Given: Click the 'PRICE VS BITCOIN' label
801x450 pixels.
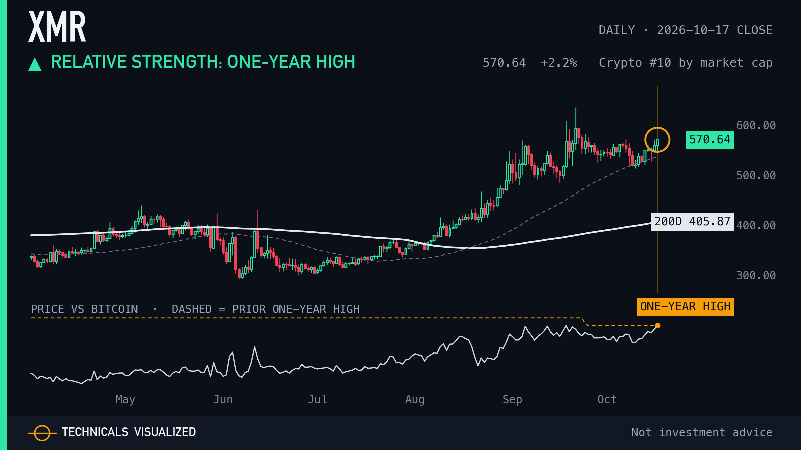Looking at the screenshot, I should click(84, 309).
